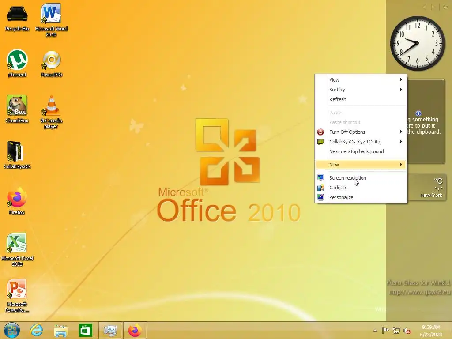The image size is (452, 339).
Task: Select Microsoft PowerPoint desktop shortcut
Action: [17, 295]
